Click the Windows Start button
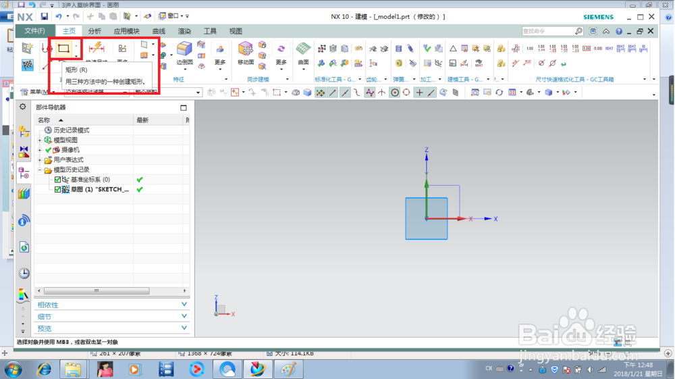Screen dimensions: 675x379 coord(13,370)
